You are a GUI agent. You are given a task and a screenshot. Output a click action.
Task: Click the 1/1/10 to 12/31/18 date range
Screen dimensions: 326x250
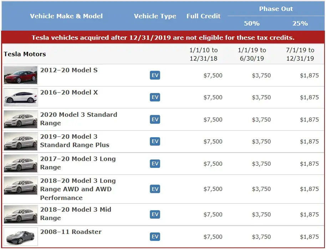tap(203, 54)
